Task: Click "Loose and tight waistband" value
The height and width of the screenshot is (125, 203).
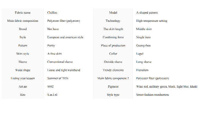Action: click(x=64, y=70)
